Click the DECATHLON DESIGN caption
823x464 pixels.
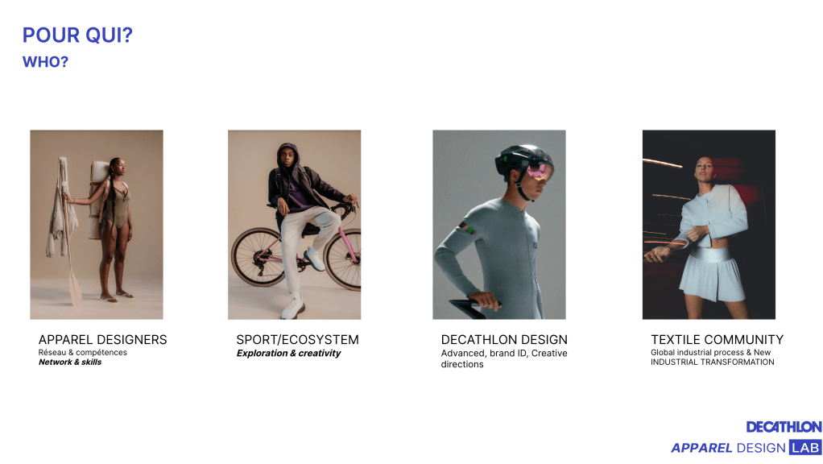coord(504,340)
